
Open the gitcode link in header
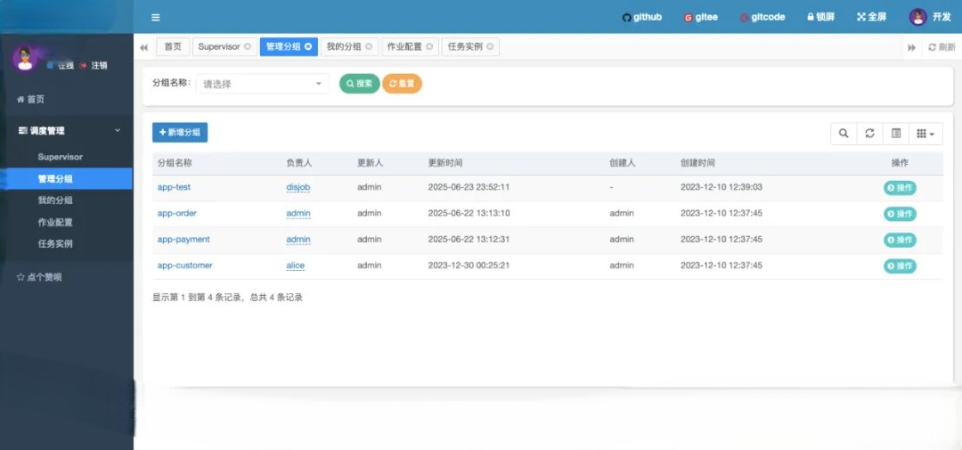click(762, 17)
